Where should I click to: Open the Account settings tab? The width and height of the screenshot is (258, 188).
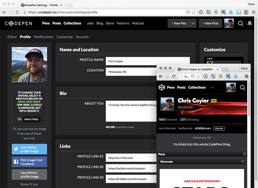82,37
